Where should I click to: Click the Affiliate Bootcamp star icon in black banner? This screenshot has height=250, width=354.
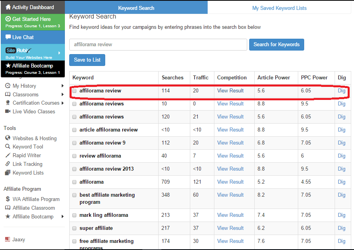pos(8,66)
